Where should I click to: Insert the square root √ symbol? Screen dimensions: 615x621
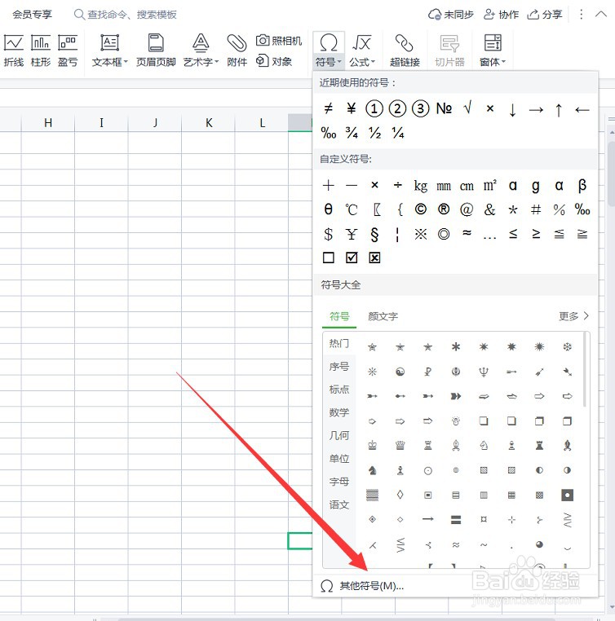coord(467,108)
